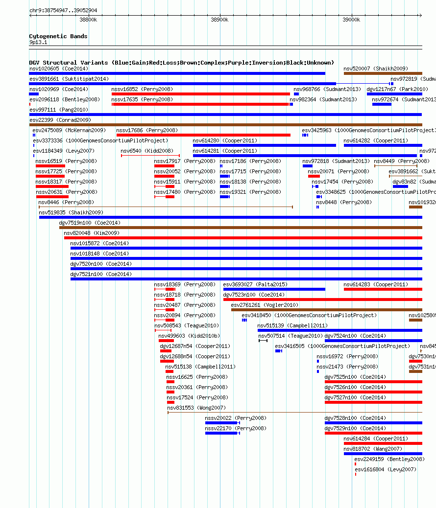Click nsv8449 (Perry2008) label
This screenshot has width=436, height=508.
pos(402,162)
